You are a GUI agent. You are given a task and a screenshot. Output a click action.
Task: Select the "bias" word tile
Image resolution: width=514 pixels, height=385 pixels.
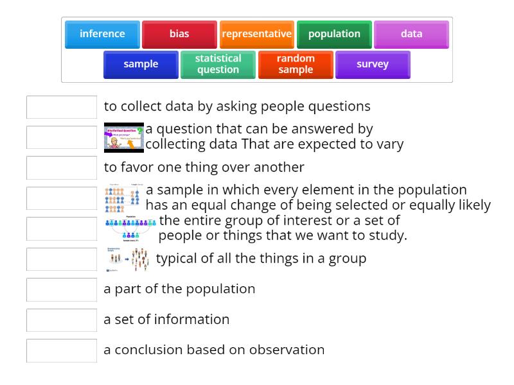(x=179, y=34)
